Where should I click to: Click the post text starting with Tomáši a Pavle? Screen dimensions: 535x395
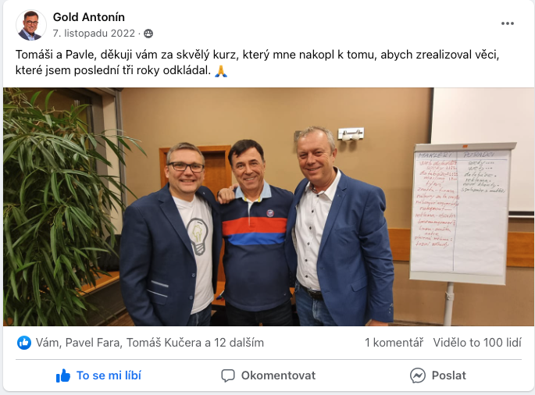click(257, 62)
